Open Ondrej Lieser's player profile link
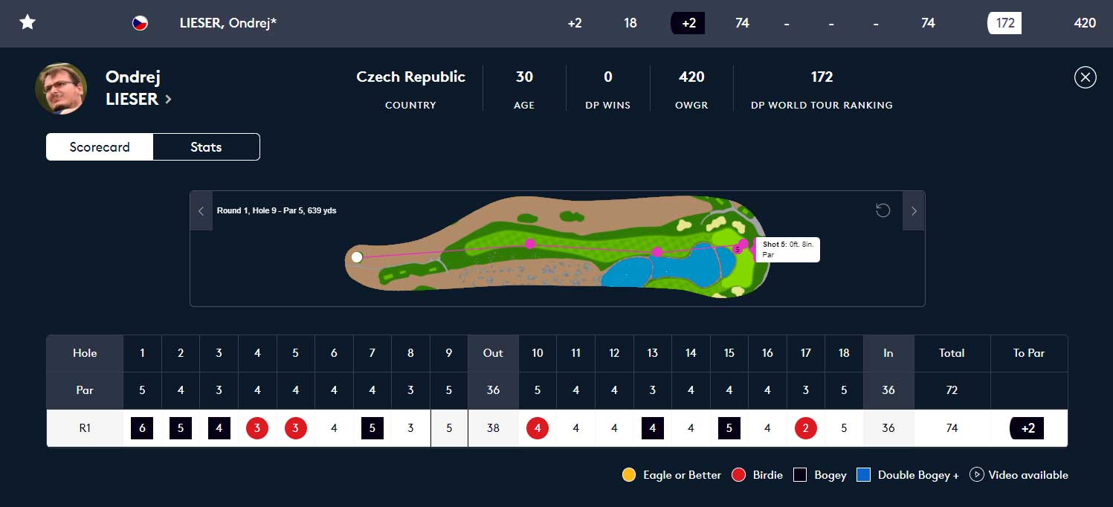1113x507 pixels. pyautogui.click(x=138, y=99)
